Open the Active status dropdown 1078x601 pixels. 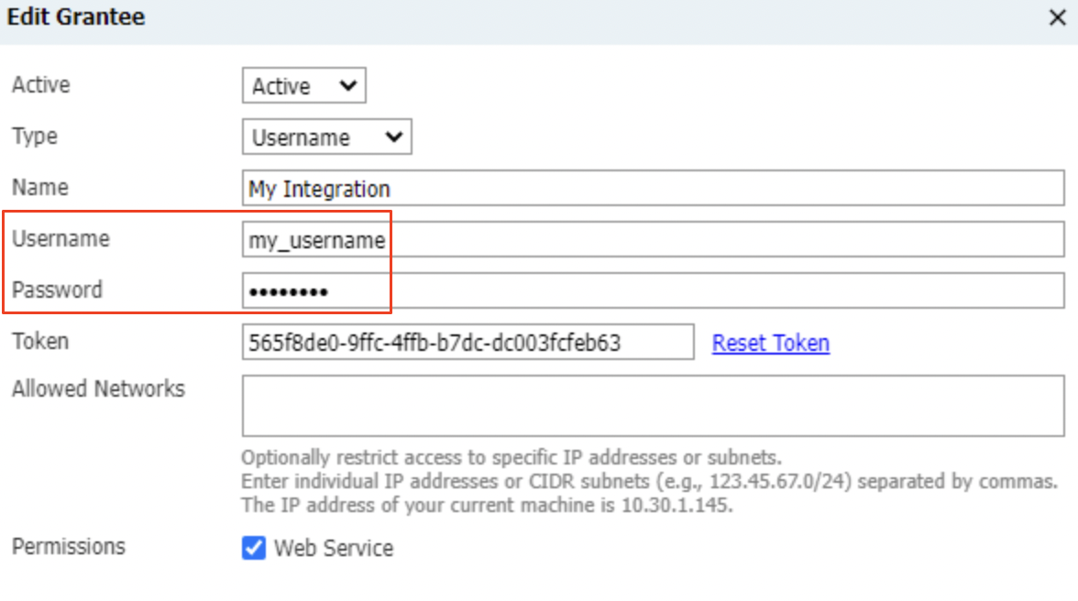coord(303,86)
